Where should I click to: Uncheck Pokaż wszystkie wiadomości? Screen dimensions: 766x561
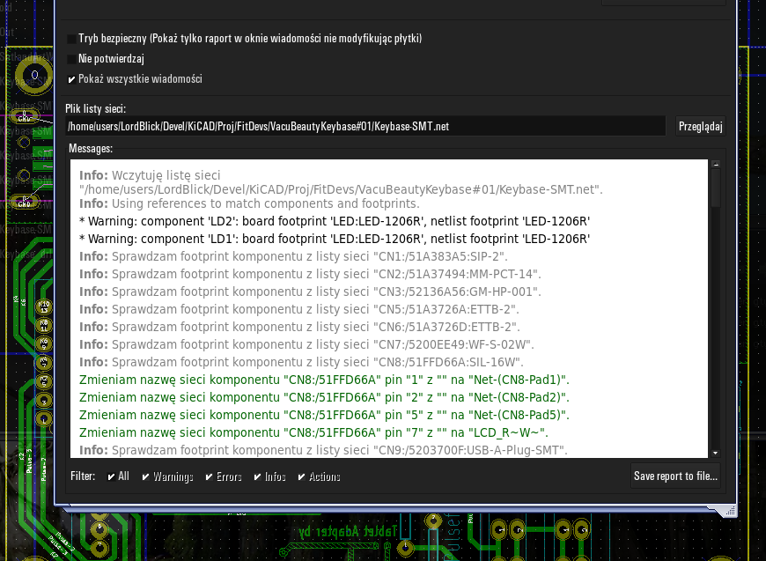[x=72, y=79]
